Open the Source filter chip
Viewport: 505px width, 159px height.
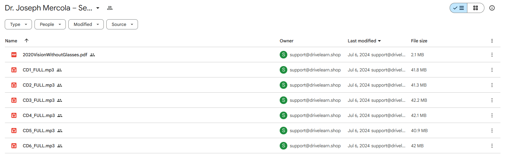point(122,24)
